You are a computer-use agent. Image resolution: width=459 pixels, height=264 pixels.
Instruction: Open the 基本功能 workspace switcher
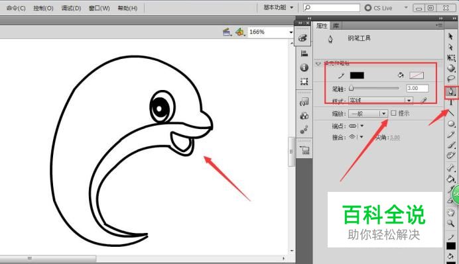pos(279,7)
